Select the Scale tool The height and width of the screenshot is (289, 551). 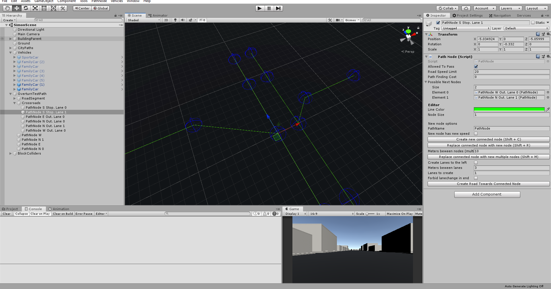[35, 8]
